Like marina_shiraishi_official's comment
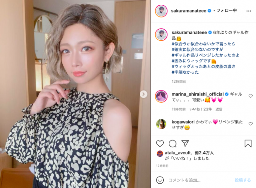Image resolution: width=256 pixels, height=188 pixels. (x=251, y=96)
